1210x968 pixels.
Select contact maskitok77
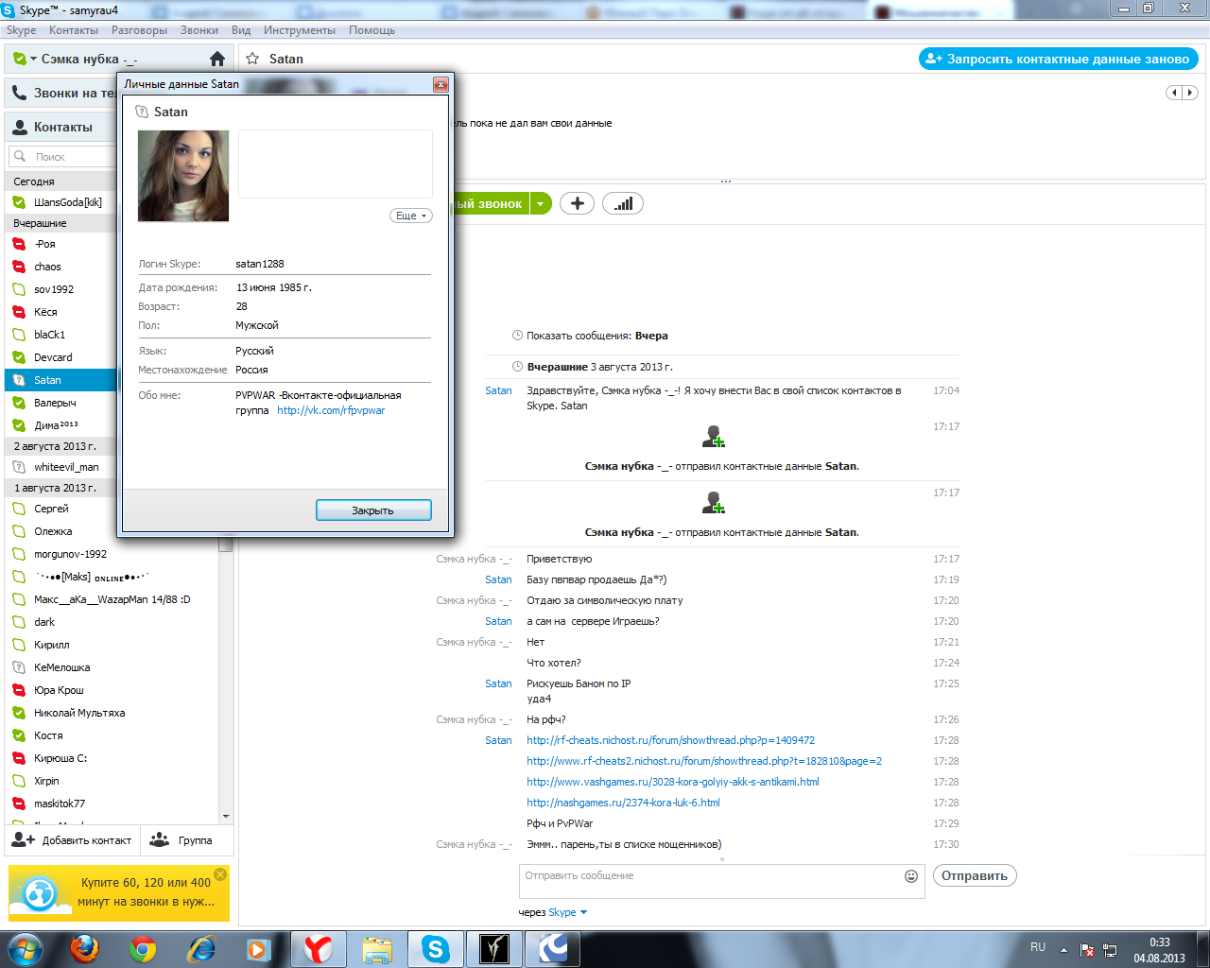(x=112, y=804)
